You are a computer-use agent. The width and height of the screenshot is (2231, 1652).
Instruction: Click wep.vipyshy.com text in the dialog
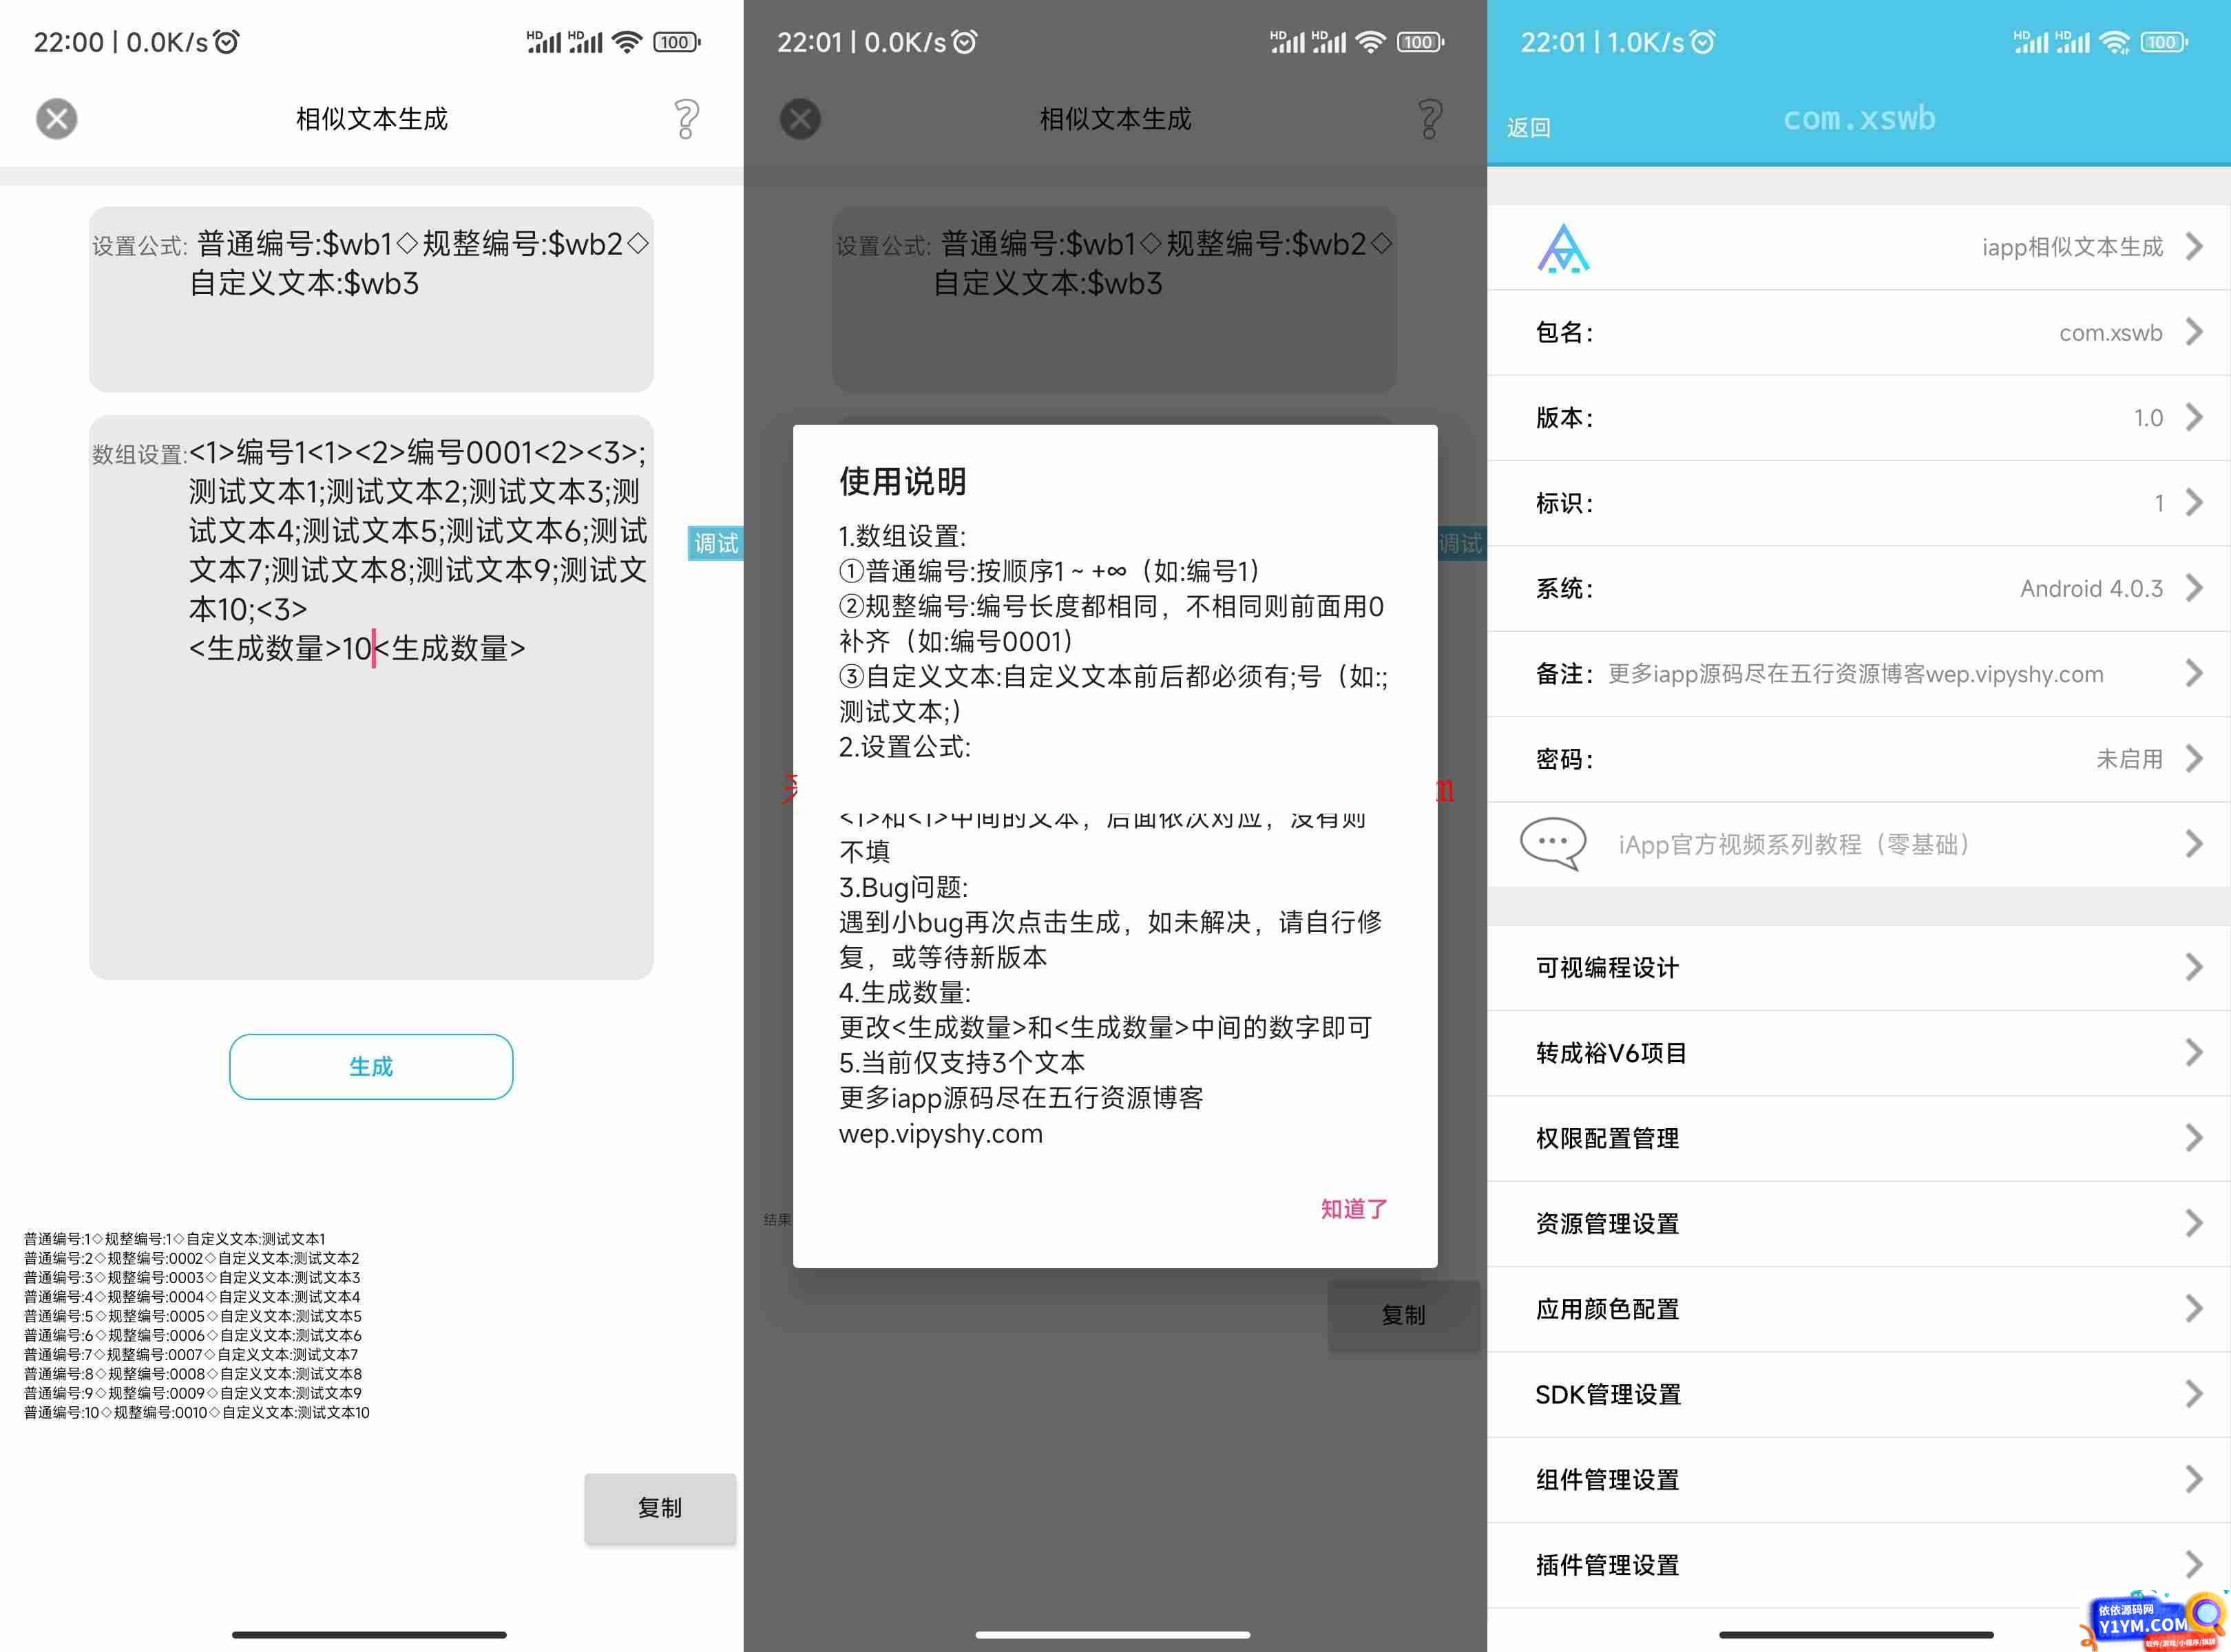click(941, 1134)
